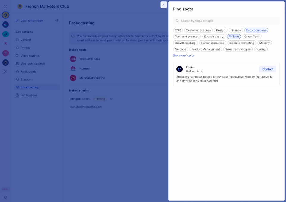Click Huawei invited spot name
Screen dimensions: 286x202
click(84, 68)
